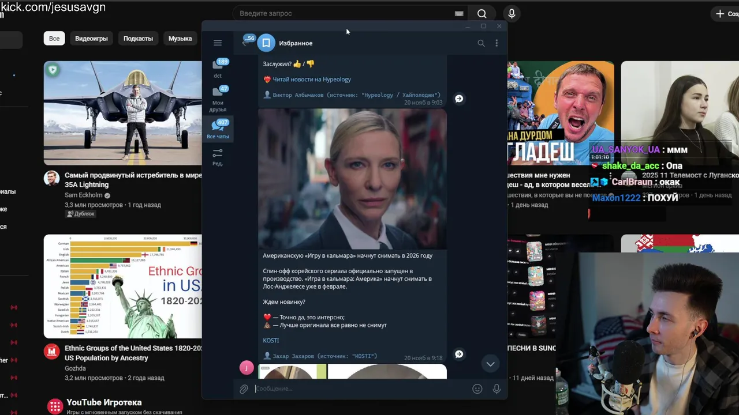Image resolution: width=739 pixels, height=415 pixels.
Task: Open the Sam Eckholm channel avatar
Action: tap(52, 178)
